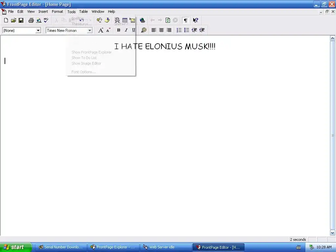The image size is (336, 252).
Task: Switch to Web Server idle taskbar item
Action: 166,247
